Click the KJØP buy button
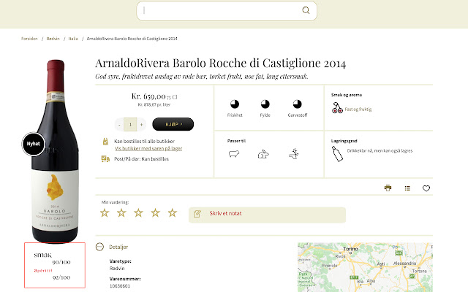468x292 pixels. (173, 124)
